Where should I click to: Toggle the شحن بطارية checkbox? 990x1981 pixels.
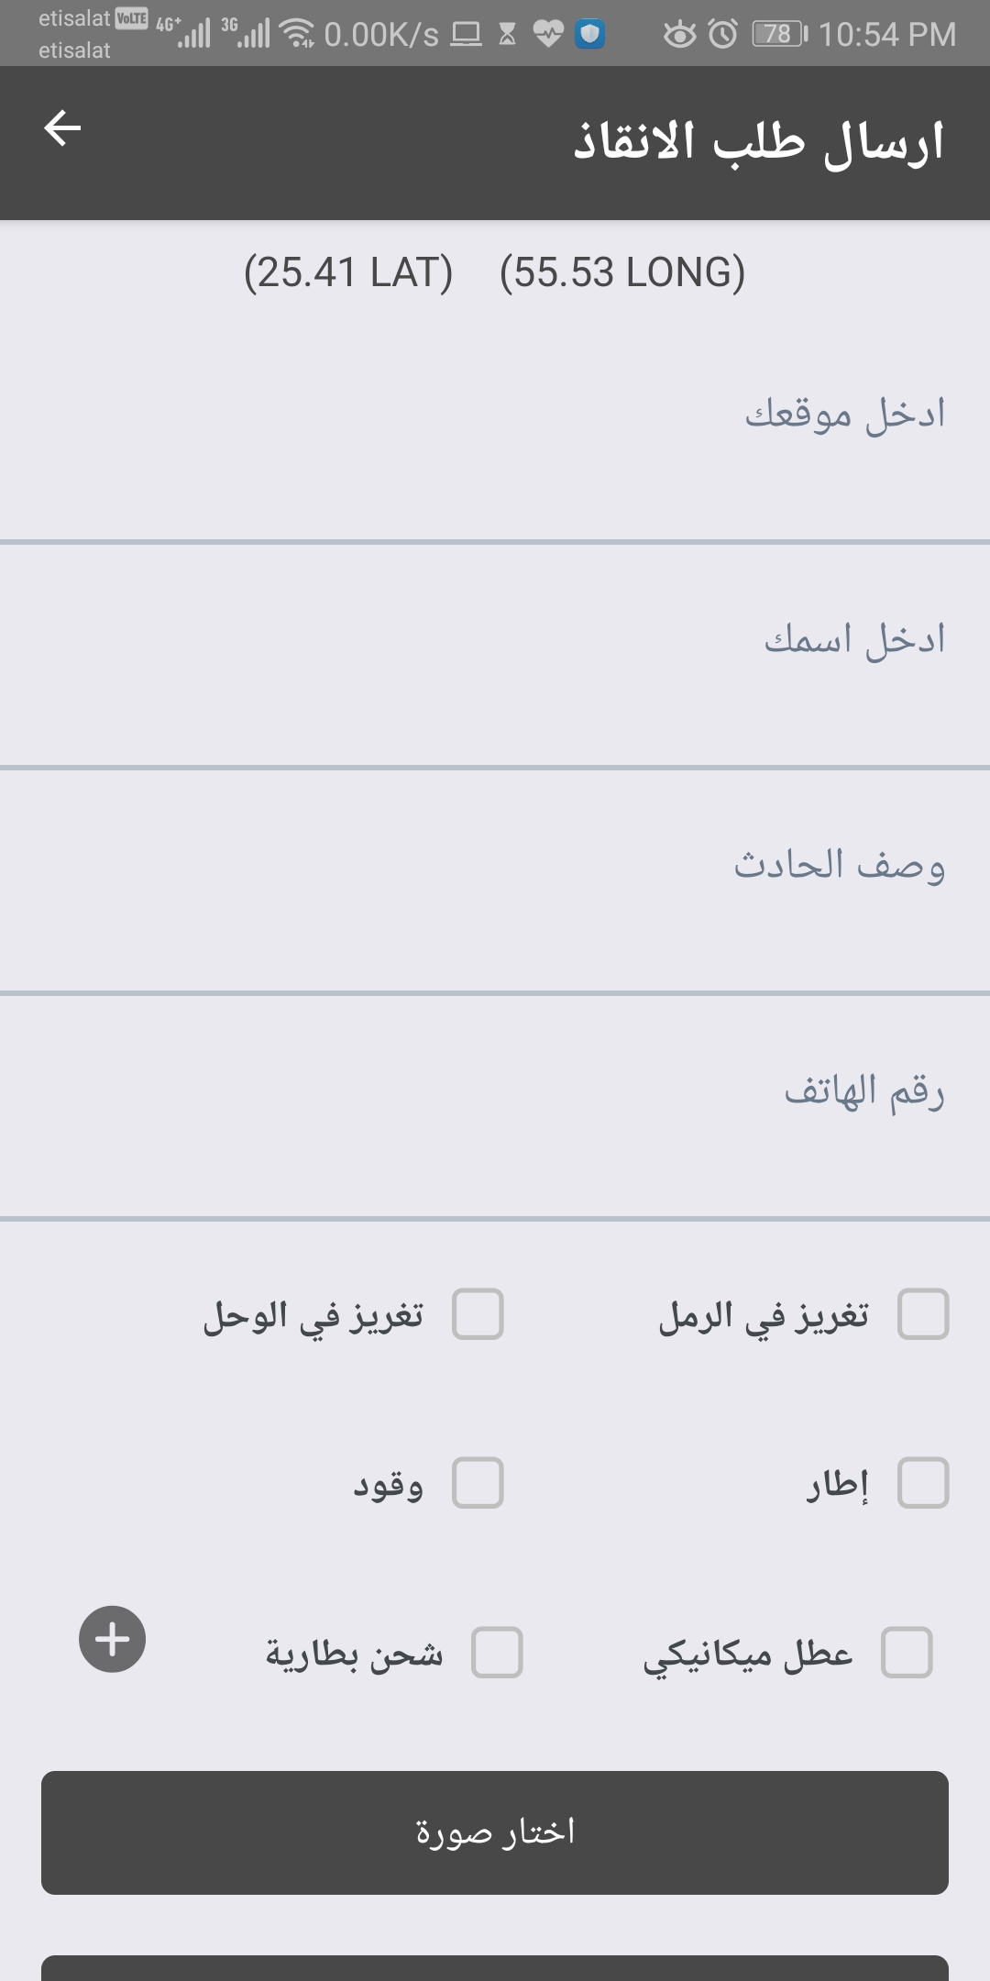(x=496, y=1653)
